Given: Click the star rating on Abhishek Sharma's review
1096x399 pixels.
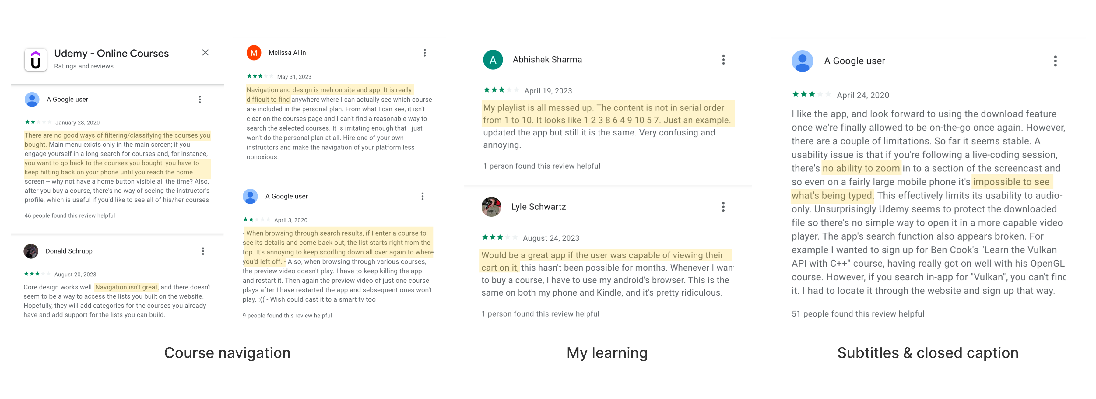Looking at the screenshot, I should 500,90.
